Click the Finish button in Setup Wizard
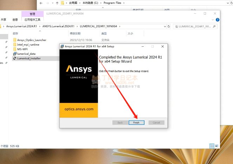 (136, 123)
